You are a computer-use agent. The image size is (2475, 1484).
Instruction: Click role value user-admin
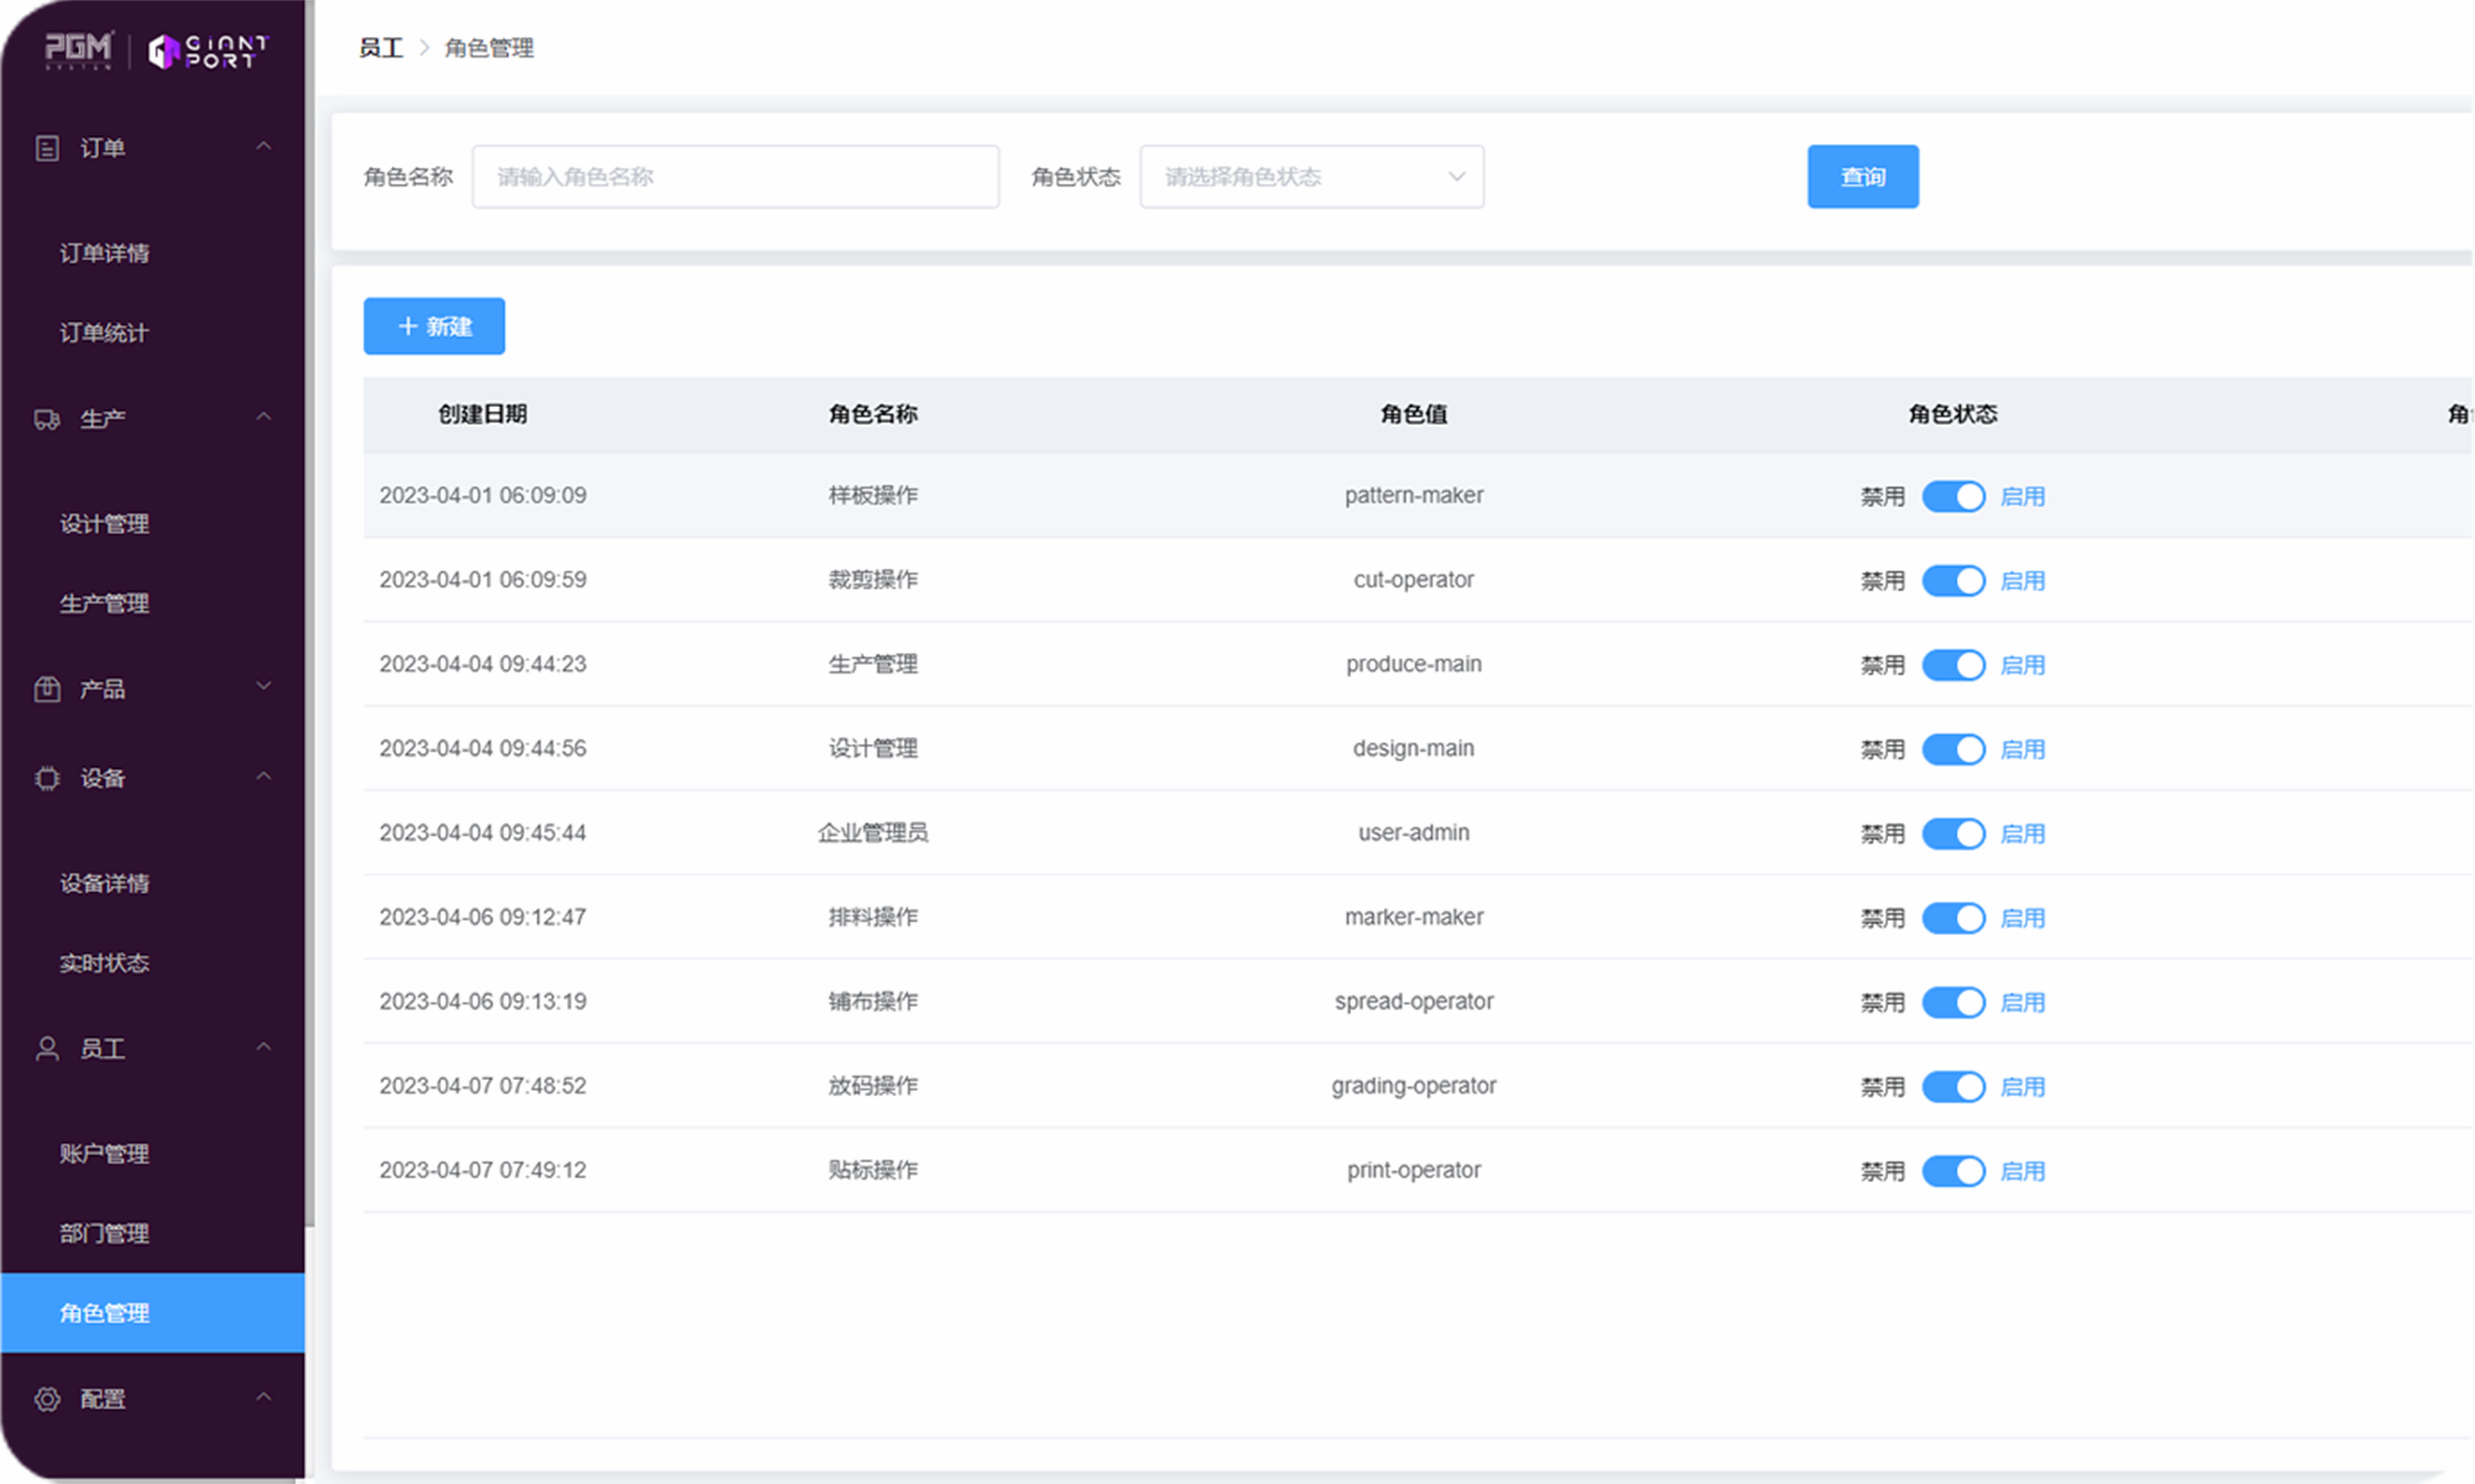click(x=1414, y=833)
